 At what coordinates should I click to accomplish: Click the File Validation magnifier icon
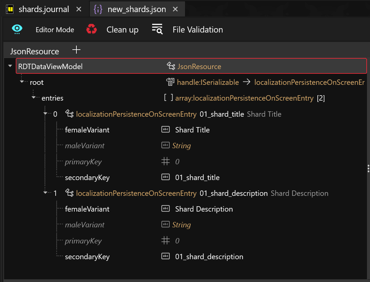click(x=157, y=30)
